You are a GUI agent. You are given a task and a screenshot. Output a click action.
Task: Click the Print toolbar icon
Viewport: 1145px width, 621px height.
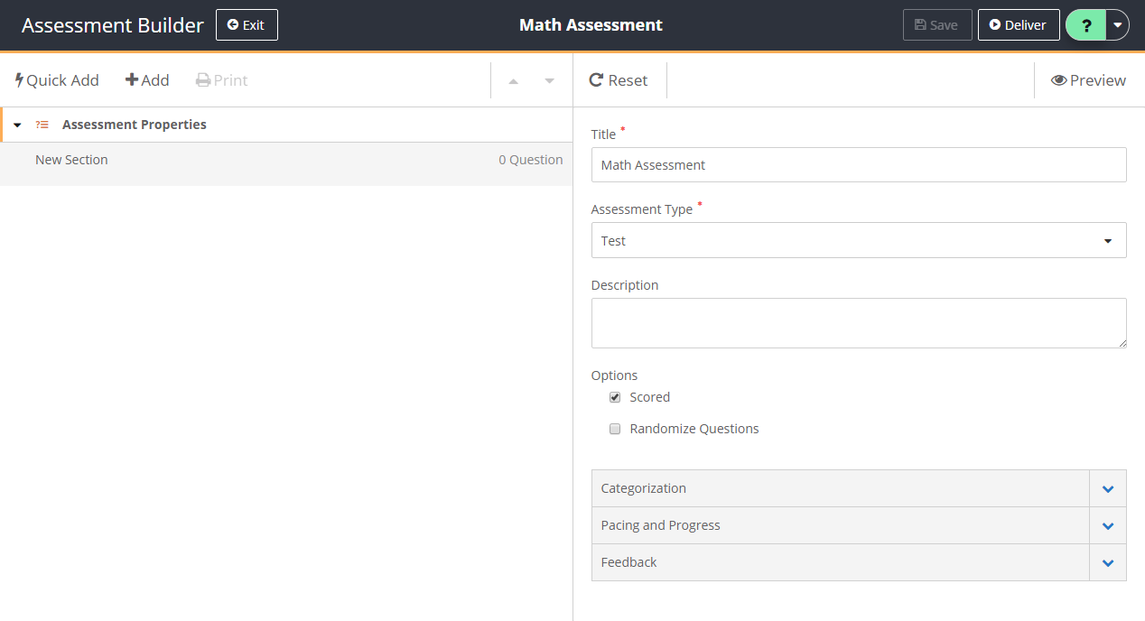click(x=203, y=80)
